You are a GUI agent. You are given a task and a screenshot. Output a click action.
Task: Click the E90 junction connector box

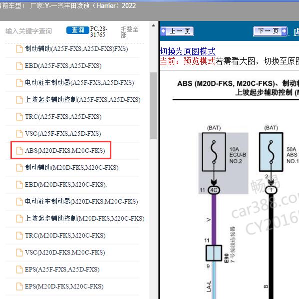coord(214,253)
